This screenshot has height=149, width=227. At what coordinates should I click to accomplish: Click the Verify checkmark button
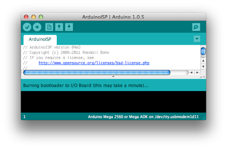click(27, 27)
